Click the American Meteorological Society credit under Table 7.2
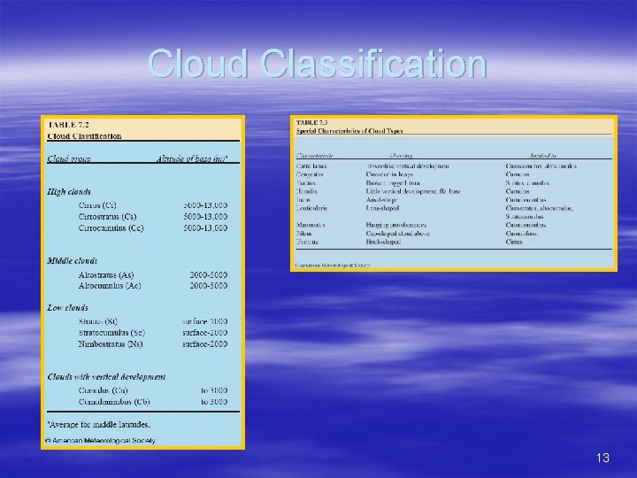This screenshot has height=478, width=637. [x=100, y=441]
